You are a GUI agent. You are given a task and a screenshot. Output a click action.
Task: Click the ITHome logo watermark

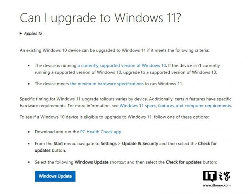pyautogui.click(x=217, y=176)
